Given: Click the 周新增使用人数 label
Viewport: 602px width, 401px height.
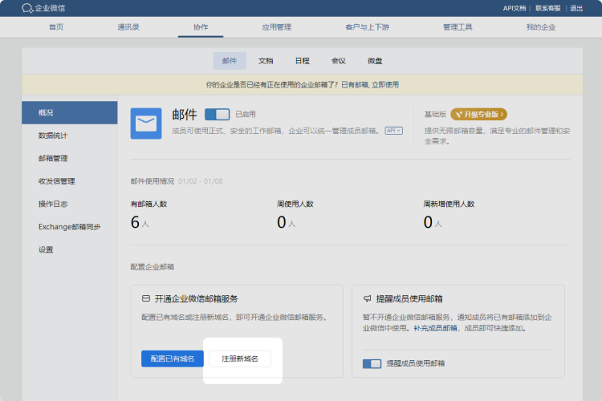Looking at the screenshot, I should click(x=449, y=205).
